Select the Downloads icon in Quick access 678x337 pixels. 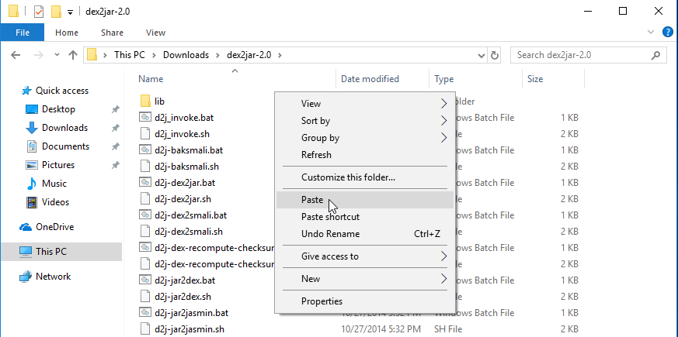click(32, 128)
